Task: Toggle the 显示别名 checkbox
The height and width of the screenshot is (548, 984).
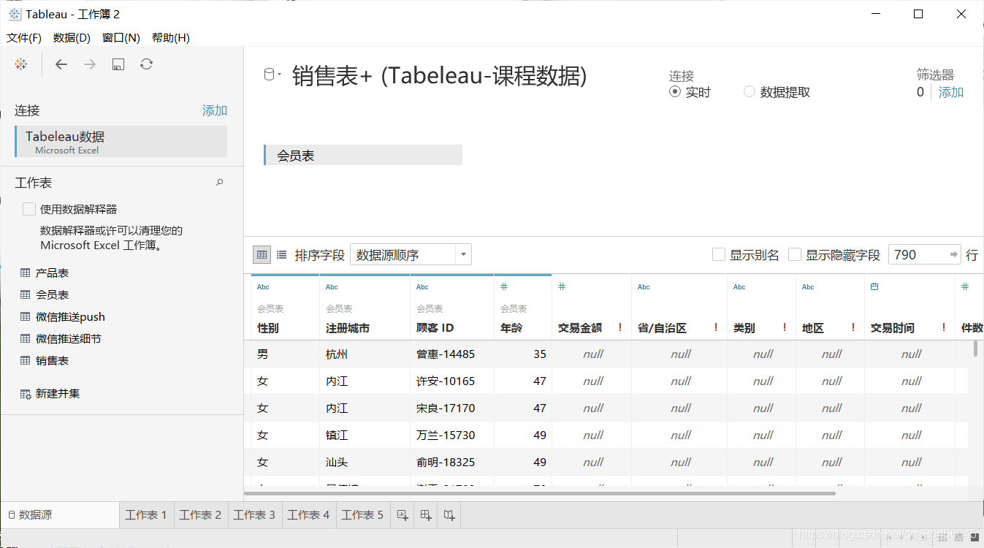Action: pyautogui.click(x=719, y=254)
